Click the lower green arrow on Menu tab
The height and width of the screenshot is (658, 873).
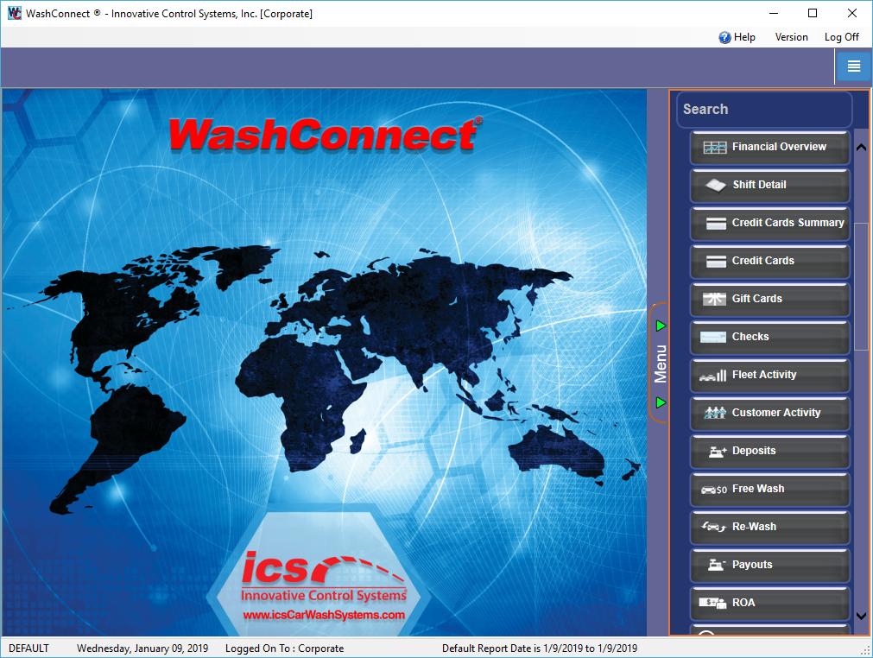[661, 402]
